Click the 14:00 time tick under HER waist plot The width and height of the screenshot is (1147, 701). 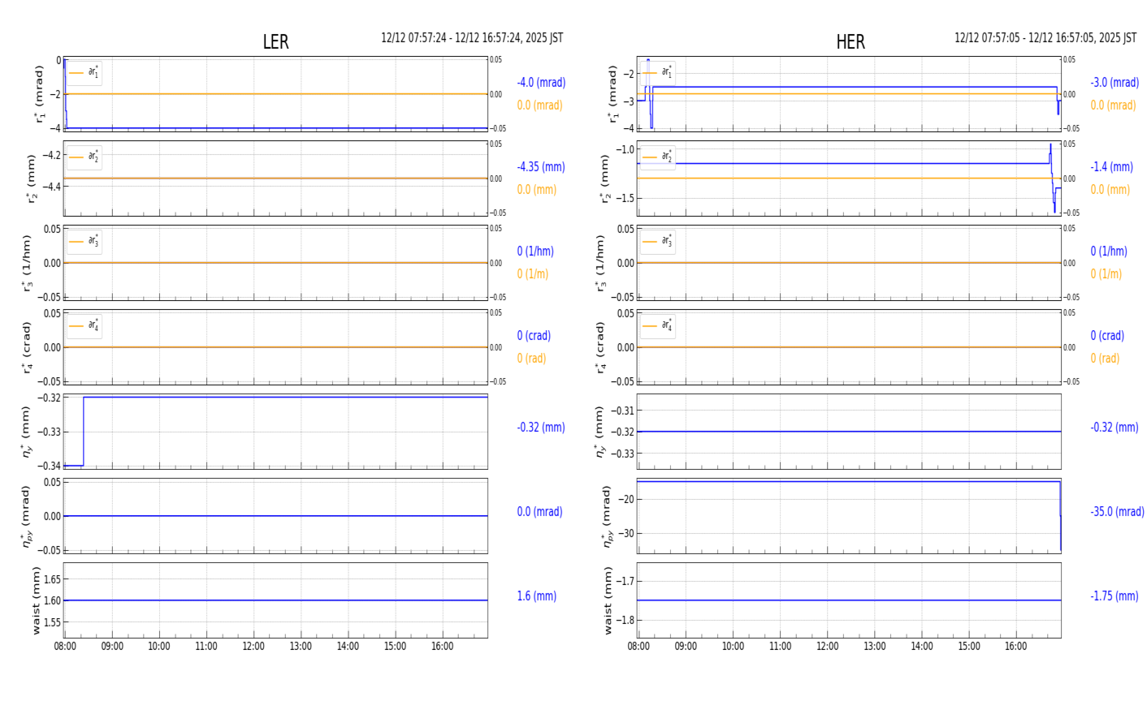[921, 647]
